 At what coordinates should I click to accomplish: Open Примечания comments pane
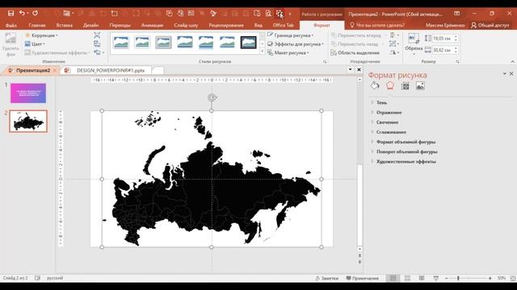pyautogui.click(x=362, y=278)
